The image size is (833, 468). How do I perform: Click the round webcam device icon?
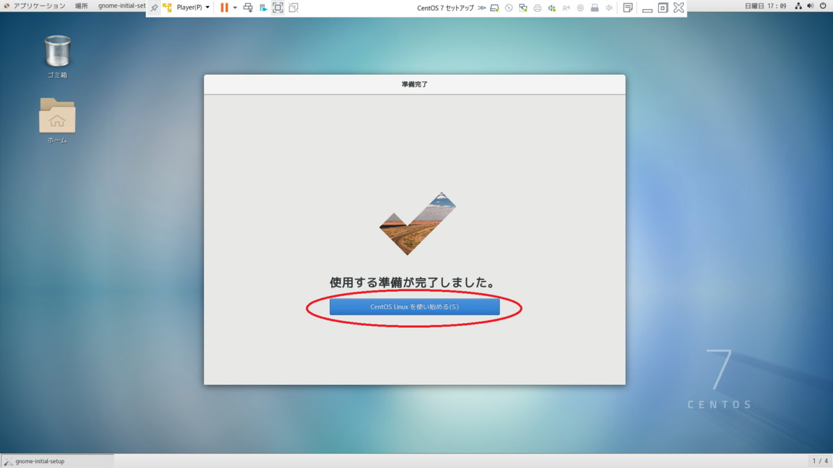(580, 8)
